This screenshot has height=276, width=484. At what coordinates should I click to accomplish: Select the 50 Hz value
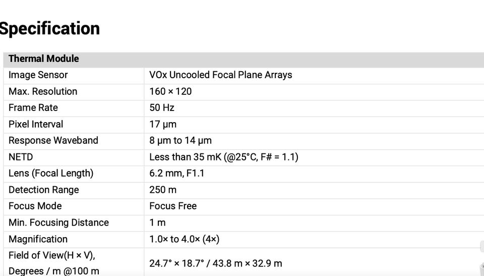[162, 108]
